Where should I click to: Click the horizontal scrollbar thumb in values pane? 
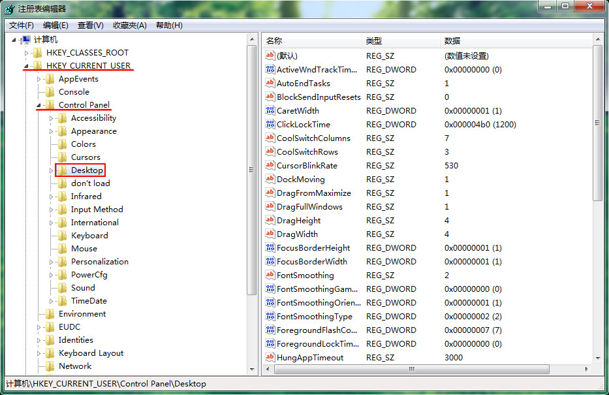pyautogui.click(x=412, y=369)
